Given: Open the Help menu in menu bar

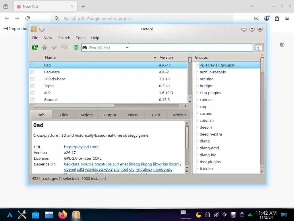Looking at the screenshot, I should pos(95,38).
